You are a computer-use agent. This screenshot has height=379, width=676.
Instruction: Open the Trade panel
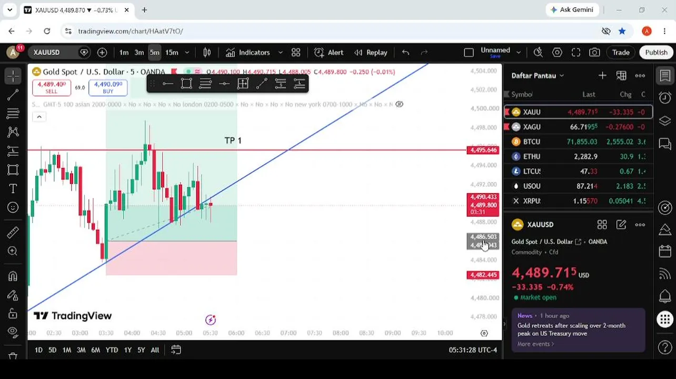(621, 52)
